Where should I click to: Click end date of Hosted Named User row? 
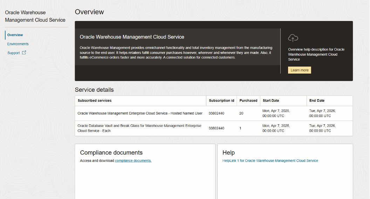pos(322,113)
